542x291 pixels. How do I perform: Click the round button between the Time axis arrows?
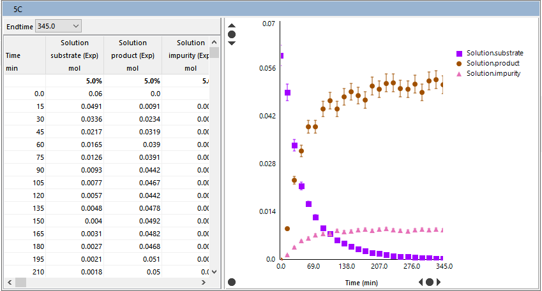point(430,281)
